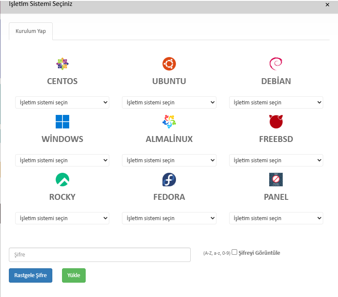Click the İşletim Sistemi Seçiniz title
This screenshot has width=338, height=297.
[x=41, y=4]
